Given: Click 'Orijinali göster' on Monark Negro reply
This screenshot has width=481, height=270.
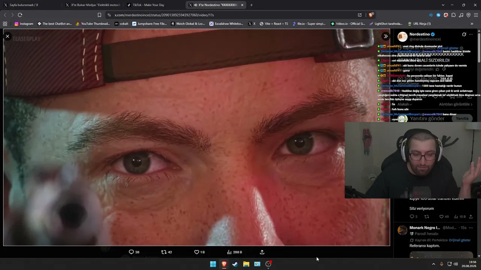Looking at the screenshot, I should pos(460,240).
